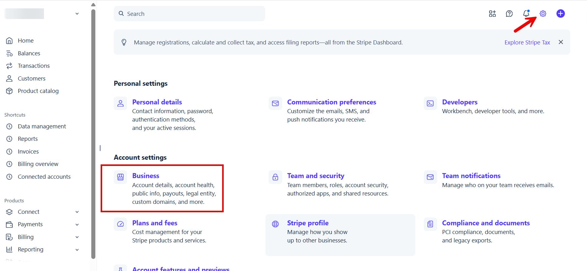The width and height of the screenshot is (587, 271).
Task: Open the Communication preferences link
Action: 332,102
